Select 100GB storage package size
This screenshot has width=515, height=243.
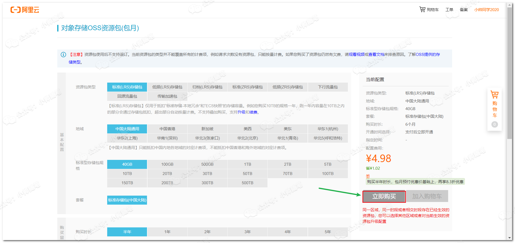click(167, 164)
